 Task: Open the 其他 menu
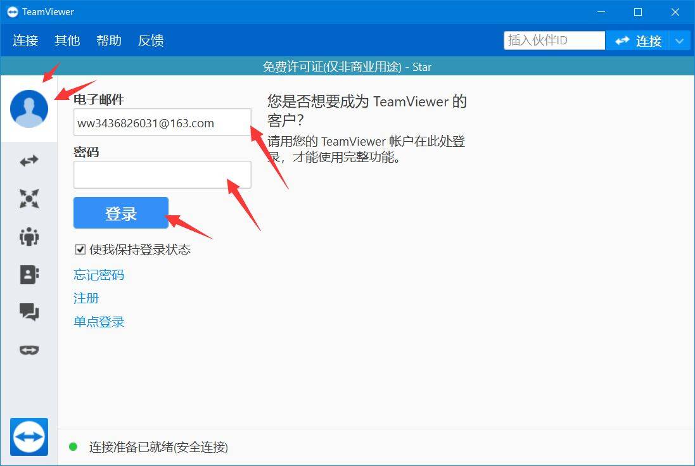67,41
